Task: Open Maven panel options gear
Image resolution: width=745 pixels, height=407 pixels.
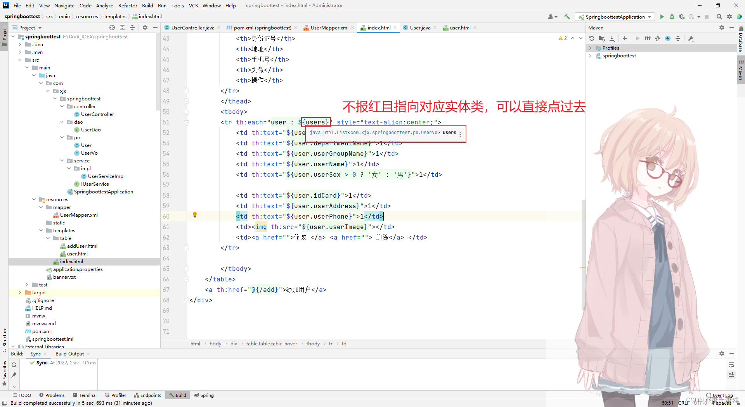Action: 722,28
